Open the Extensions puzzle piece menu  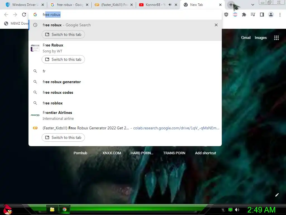click(x=244, y=15)
